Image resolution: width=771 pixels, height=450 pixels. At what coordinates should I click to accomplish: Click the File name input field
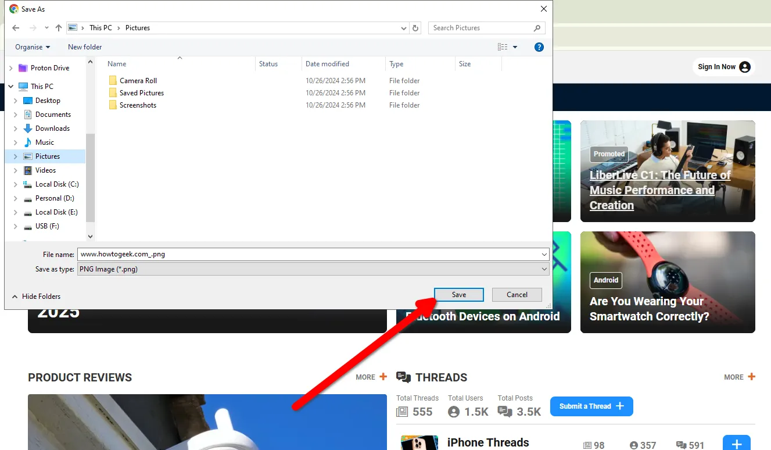pos(308,254)
